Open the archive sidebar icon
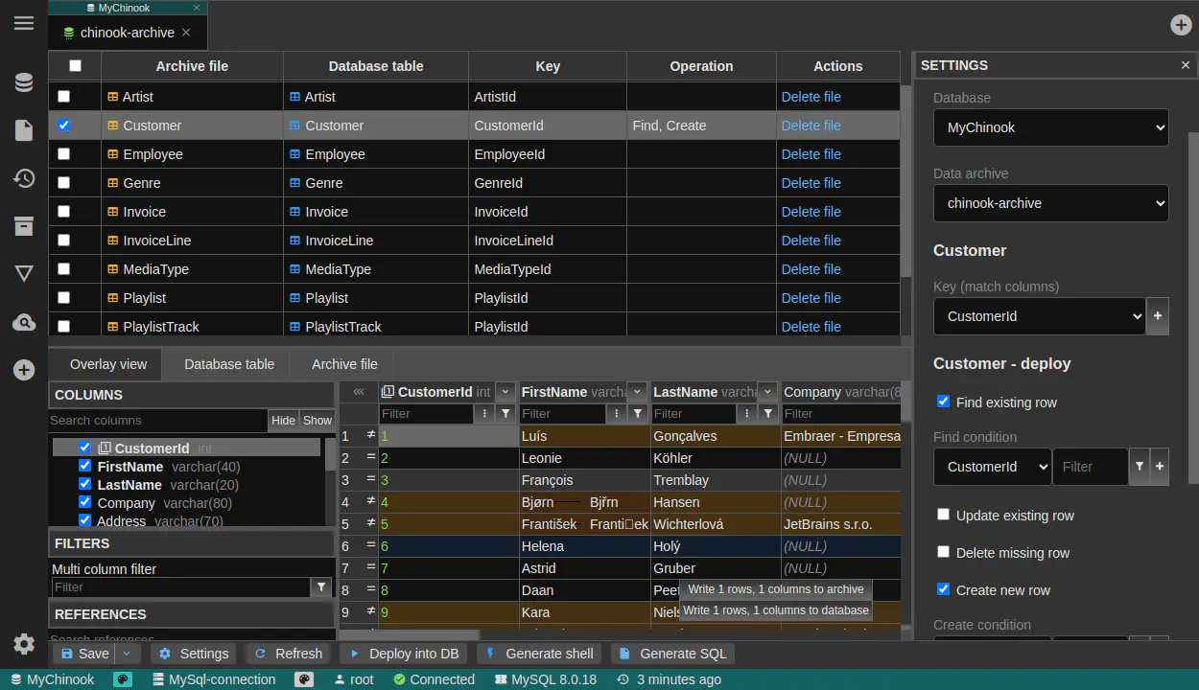This screenshot has width=1199, height=690. 24,226
